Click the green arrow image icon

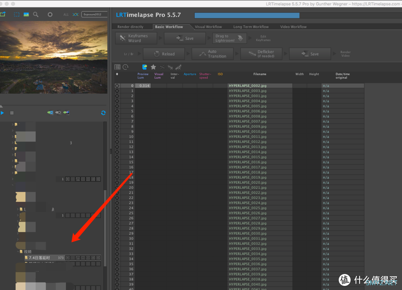point(66,112)
